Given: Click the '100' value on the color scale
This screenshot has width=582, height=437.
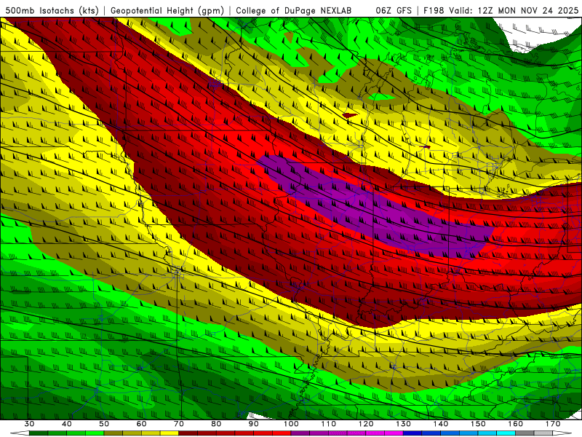Looking at the screenshot, I should [x=292, y=424].
